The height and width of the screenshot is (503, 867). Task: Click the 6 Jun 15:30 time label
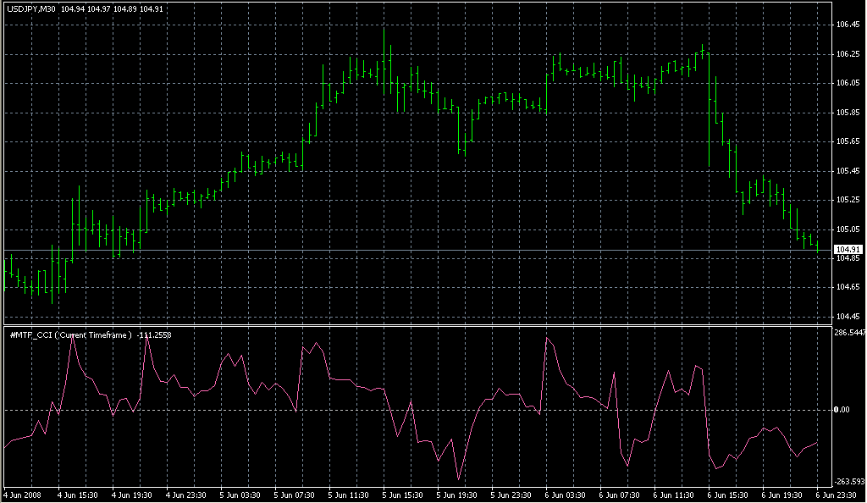[x=727, y=495]
